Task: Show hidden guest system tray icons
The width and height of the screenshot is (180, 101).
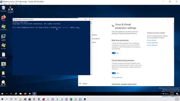Action: click(x=161, y=94)
